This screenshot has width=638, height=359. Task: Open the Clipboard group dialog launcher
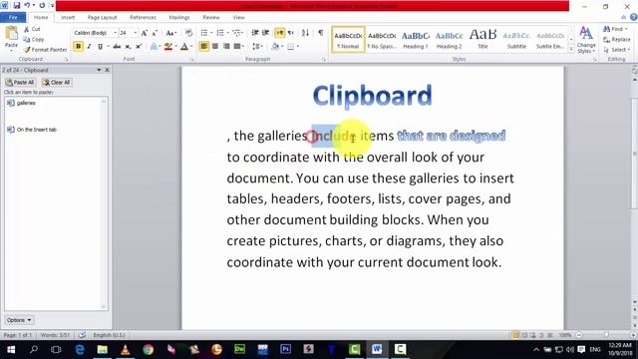click(66, 60)
